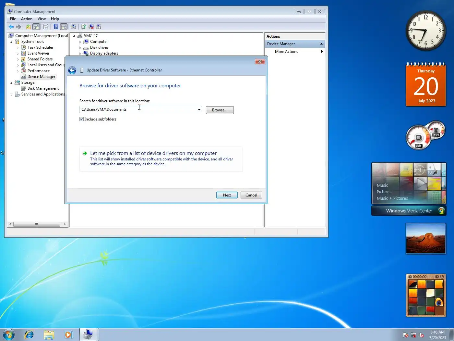Click Music + Pictures in Media Center gadget
454x341 pixels.
point(392,198)
